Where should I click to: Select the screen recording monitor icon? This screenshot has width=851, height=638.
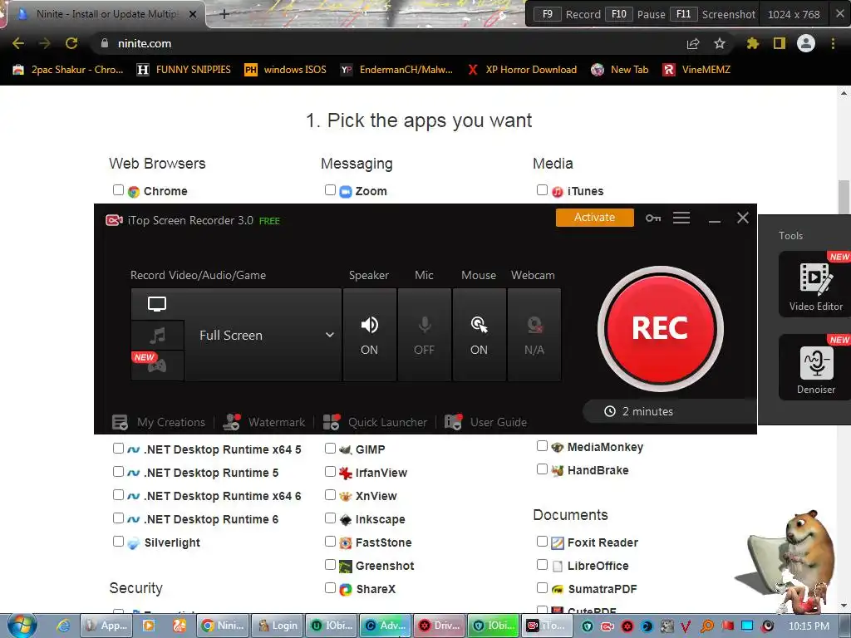coord(157,304)
